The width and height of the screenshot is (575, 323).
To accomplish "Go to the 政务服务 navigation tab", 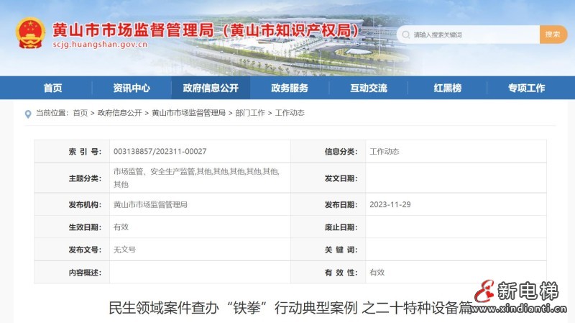I will 290,88.
